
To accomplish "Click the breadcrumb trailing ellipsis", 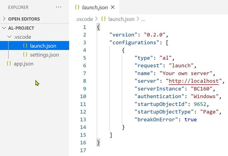I will pyautogui.click(x=143, y=19).
